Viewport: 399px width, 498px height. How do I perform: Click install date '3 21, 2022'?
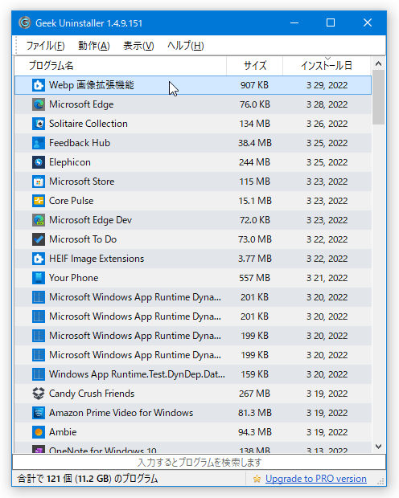click(327, 278)
